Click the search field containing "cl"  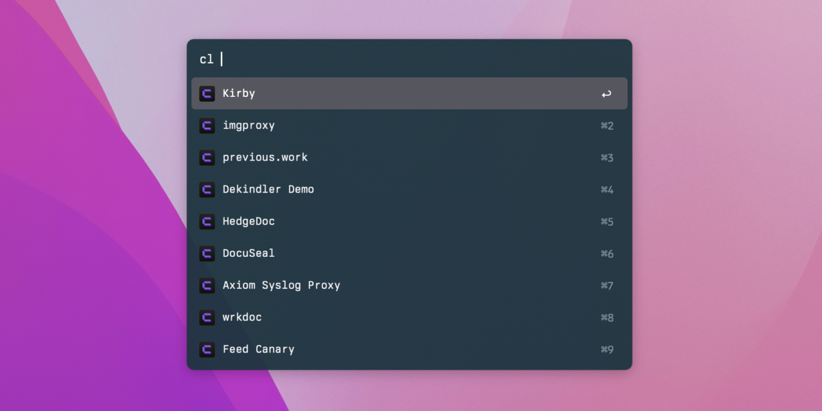(409, 59)
